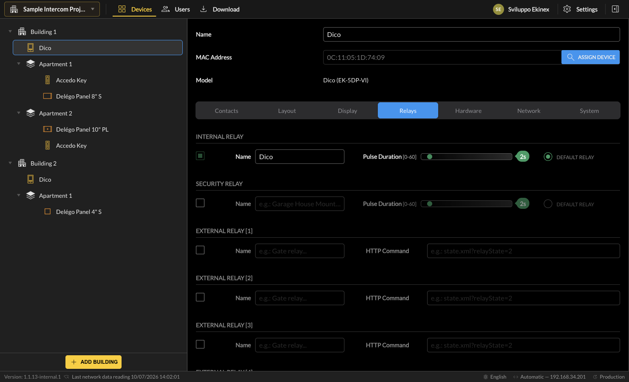629x382 pixels.
Task: Open Settings from the top bar
Action: [x=581, y=9]
